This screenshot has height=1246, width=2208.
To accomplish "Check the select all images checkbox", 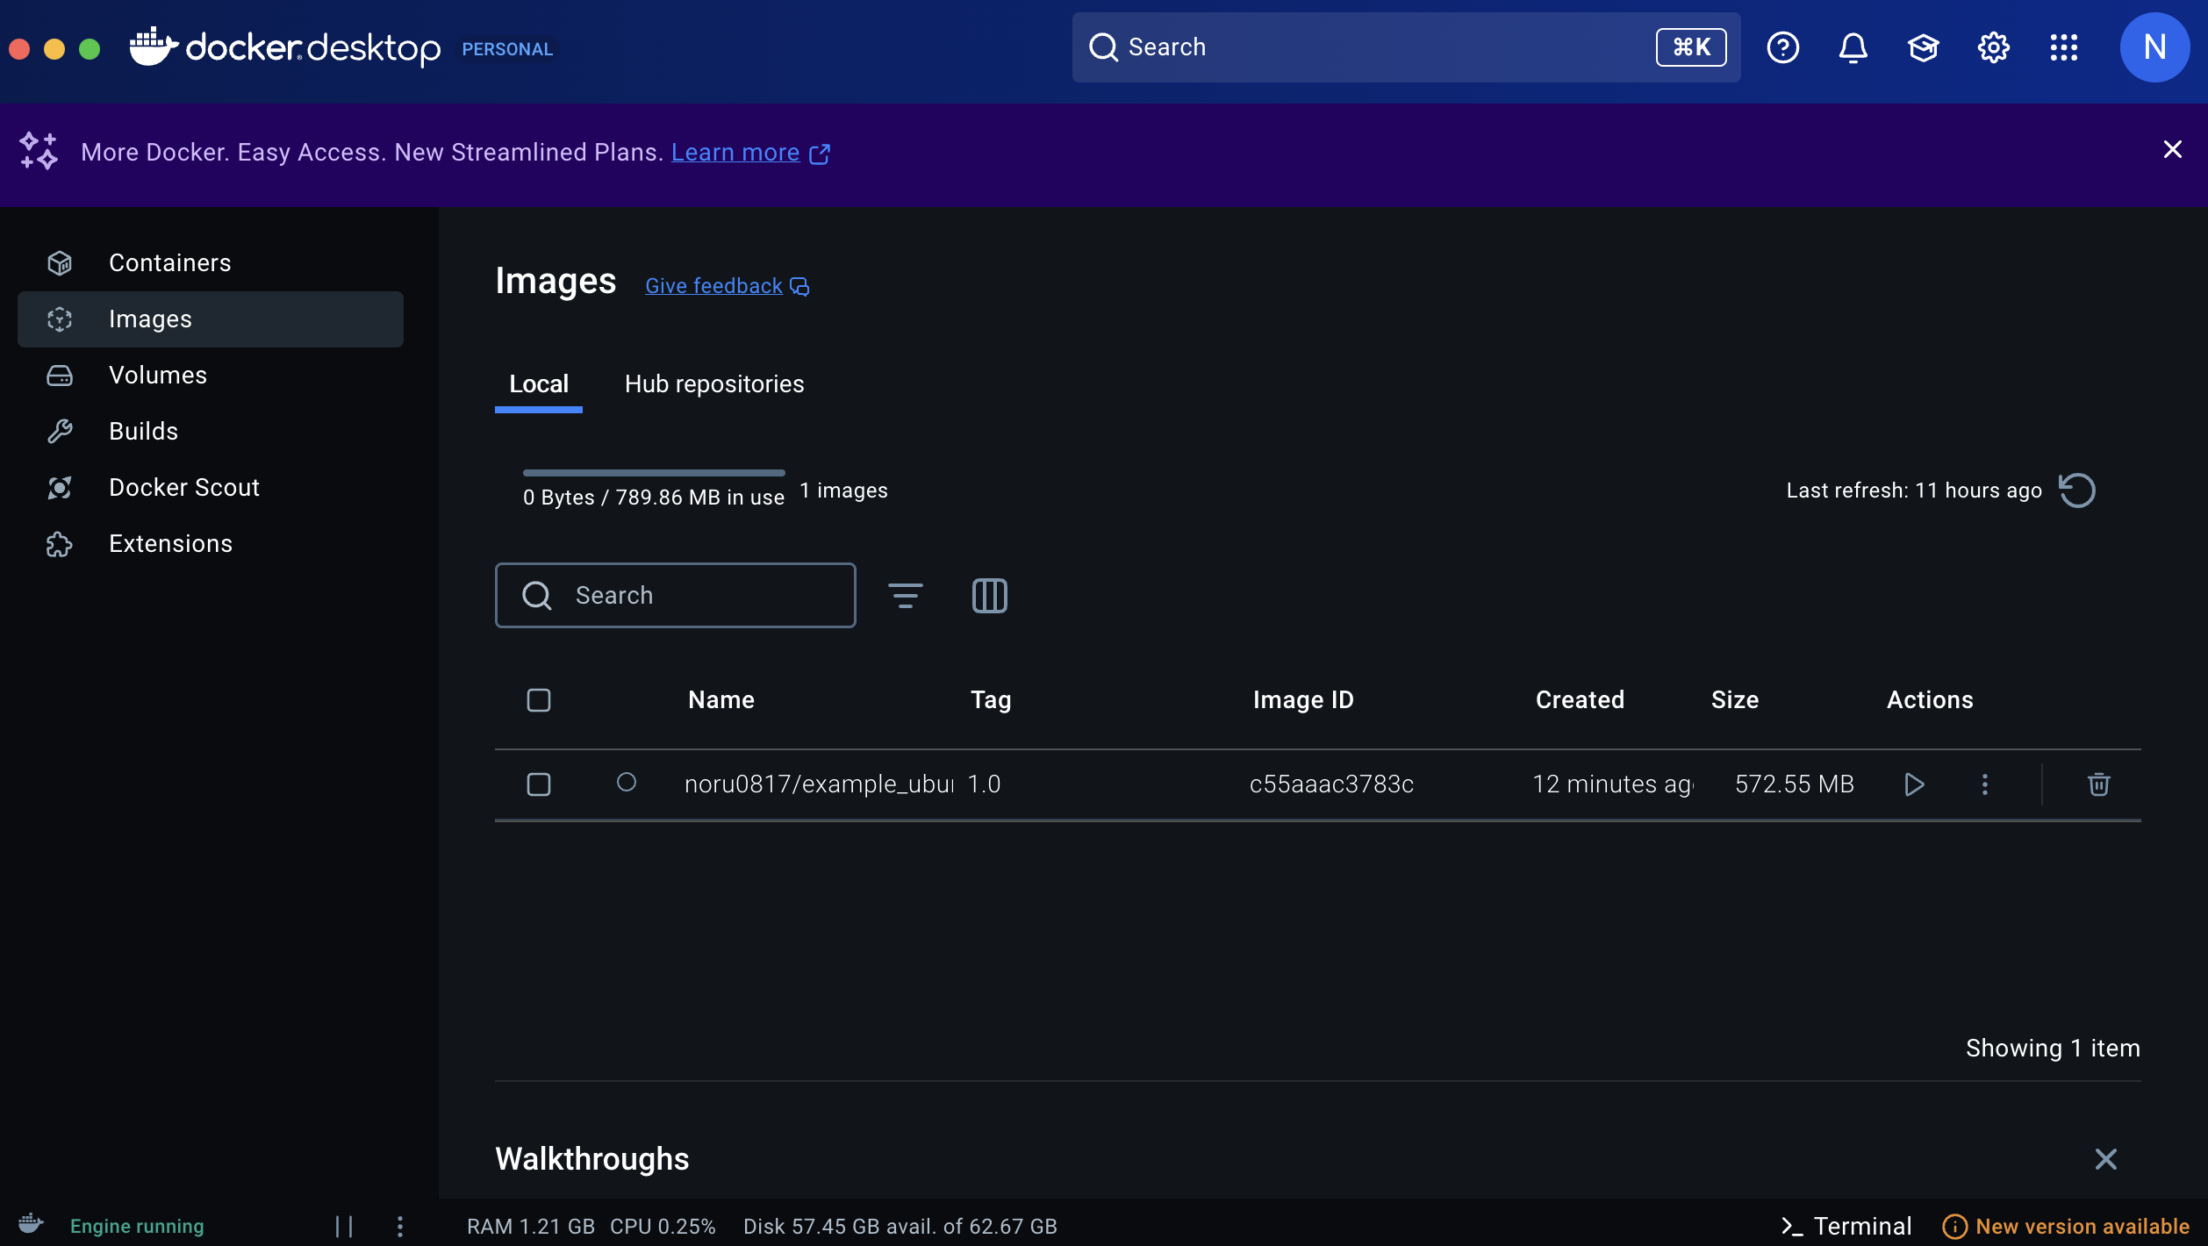I will tap(539, 700).
